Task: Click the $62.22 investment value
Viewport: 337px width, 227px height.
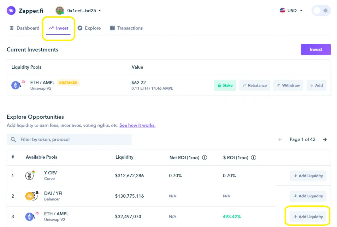Action: coord(139,82)
